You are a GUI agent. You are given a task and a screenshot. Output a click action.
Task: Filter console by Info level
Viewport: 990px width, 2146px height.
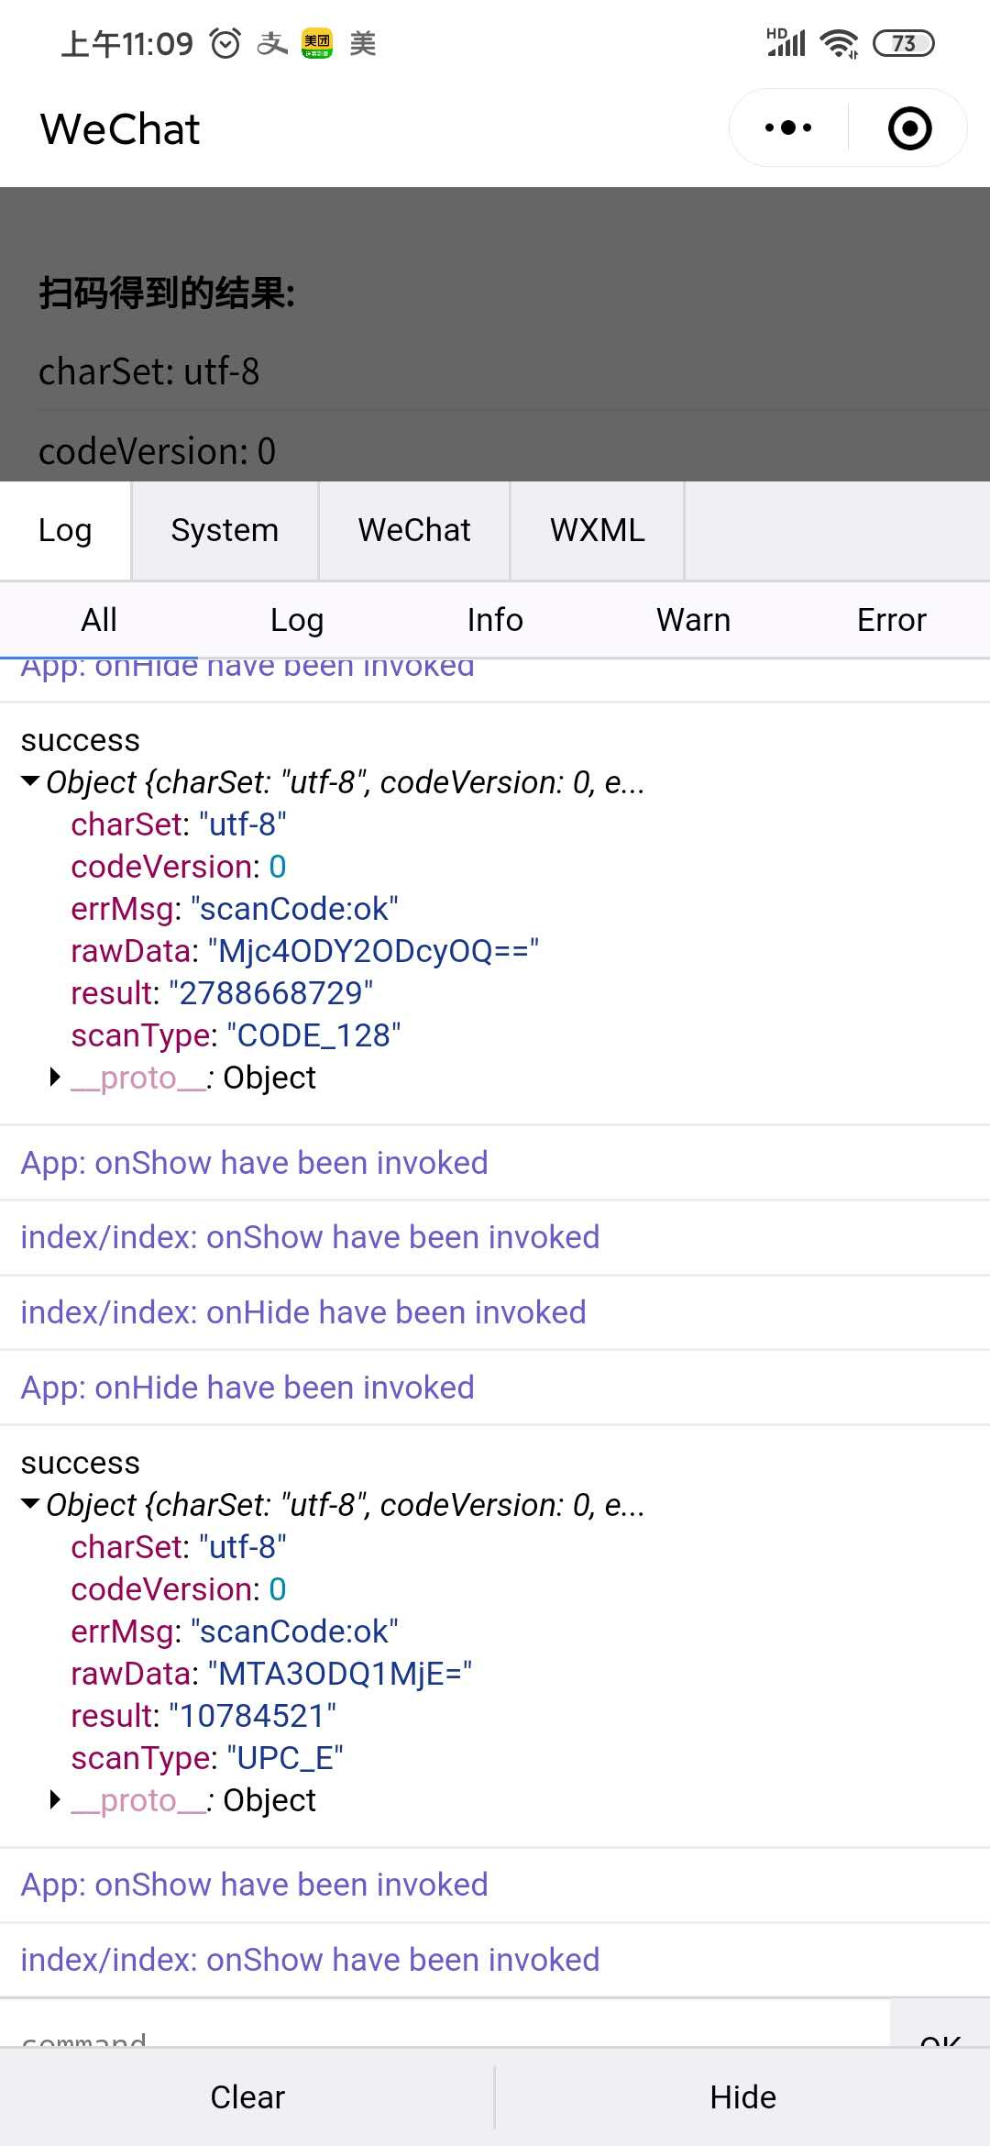coord(495,620)
